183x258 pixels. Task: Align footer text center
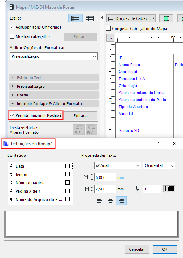pos(110,201)
